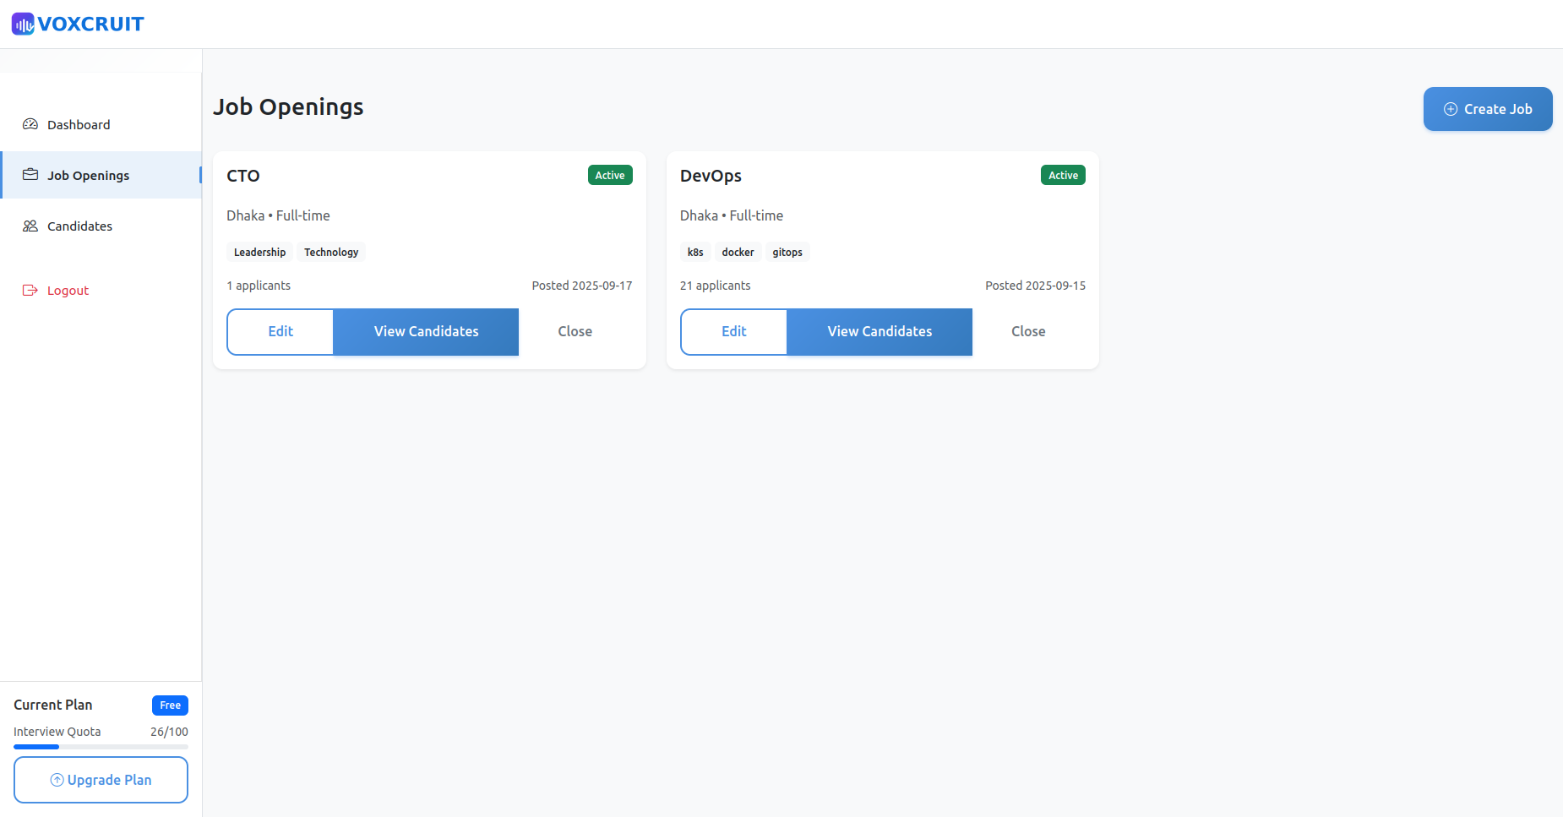Click the Active badge on DevOps card
The width and height of the screenshot is (1563, 817).
[1063, 175]
